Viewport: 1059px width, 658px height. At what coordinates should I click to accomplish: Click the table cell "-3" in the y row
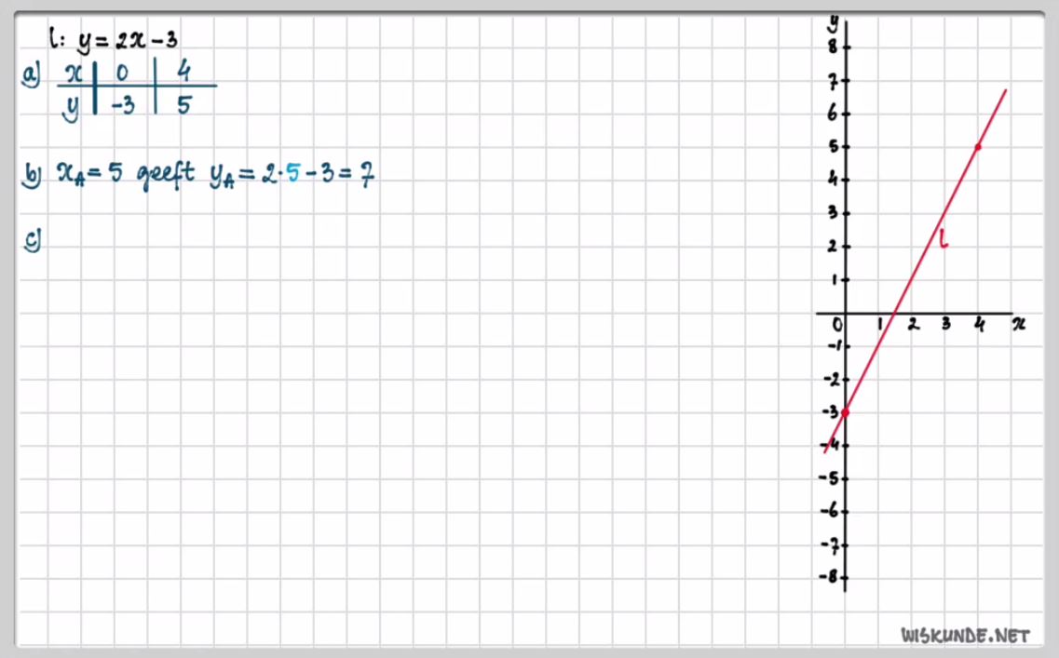coord(123,104)
